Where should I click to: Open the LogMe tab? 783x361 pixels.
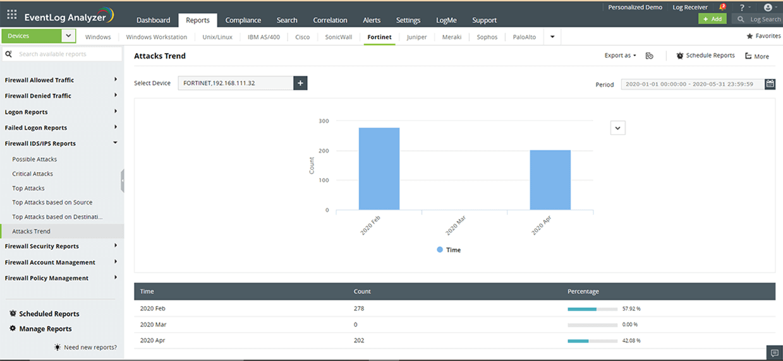(x=446, y=20)
